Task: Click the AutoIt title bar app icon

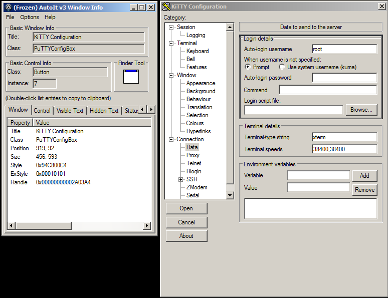Action: point(8,8)
